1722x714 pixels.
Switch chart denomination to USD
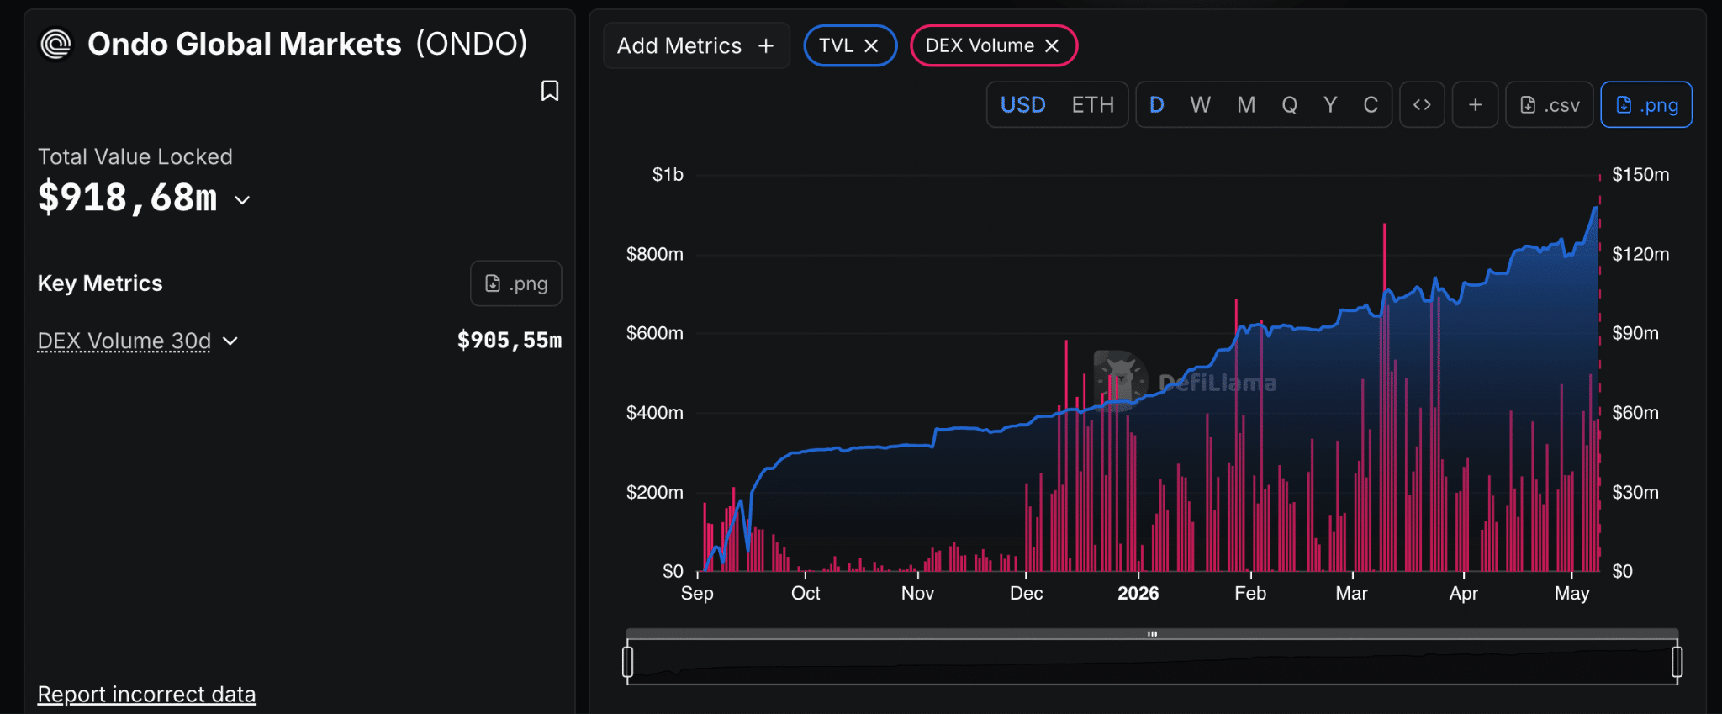(x=1022, y=104)
